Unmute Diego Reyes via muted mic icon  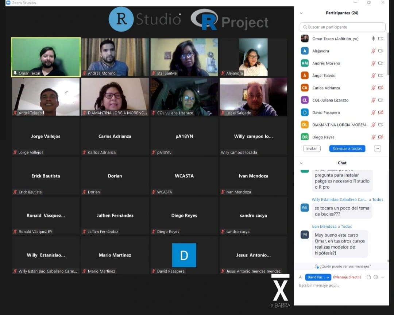(374, 137)
